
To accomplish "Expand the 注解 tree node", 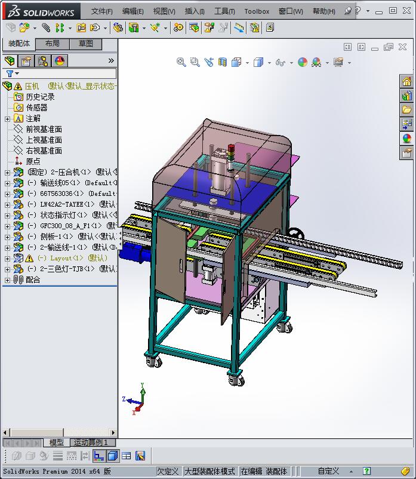I will tap(7, 119).
